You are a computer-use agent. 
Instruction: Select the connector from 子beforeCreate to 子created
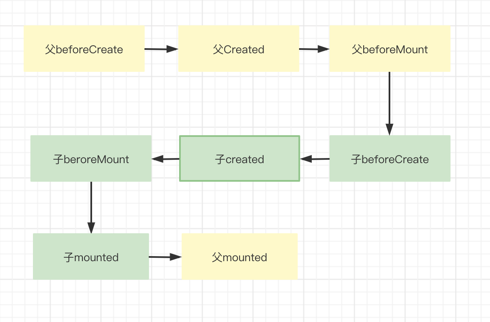point(315,159)
